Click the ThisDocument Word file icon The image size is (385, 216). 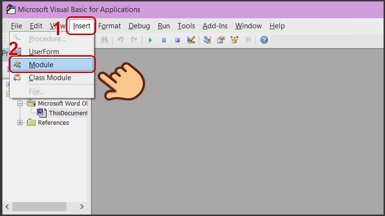41,113
